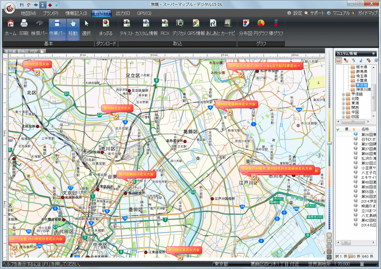
Task: Select the 八王子花 list row
Action: (356, 173)
